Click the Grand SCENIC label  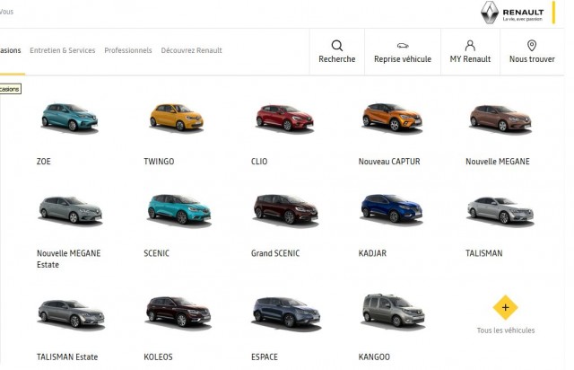275,253
